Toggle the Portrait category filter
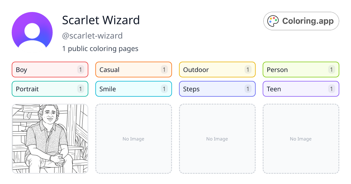Screen dimensions: 351x184 (x=50, y=89)
